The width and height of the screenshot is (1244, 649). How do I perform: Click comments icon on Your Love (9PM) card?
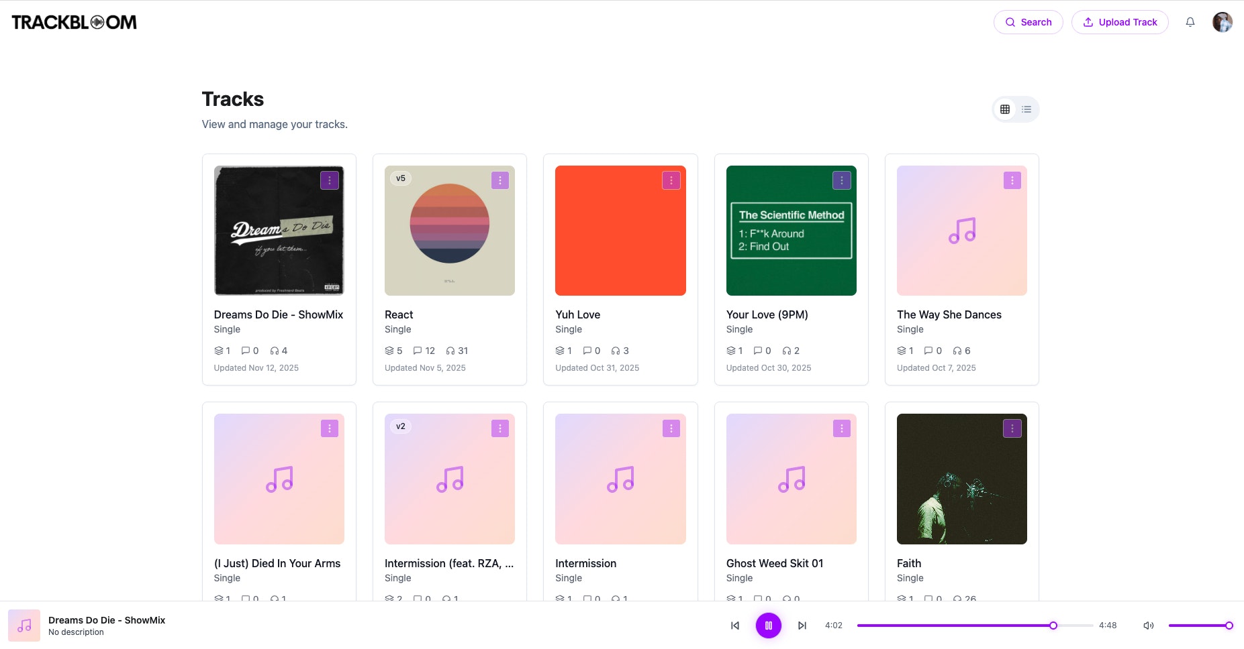click(x=758, y=351)
